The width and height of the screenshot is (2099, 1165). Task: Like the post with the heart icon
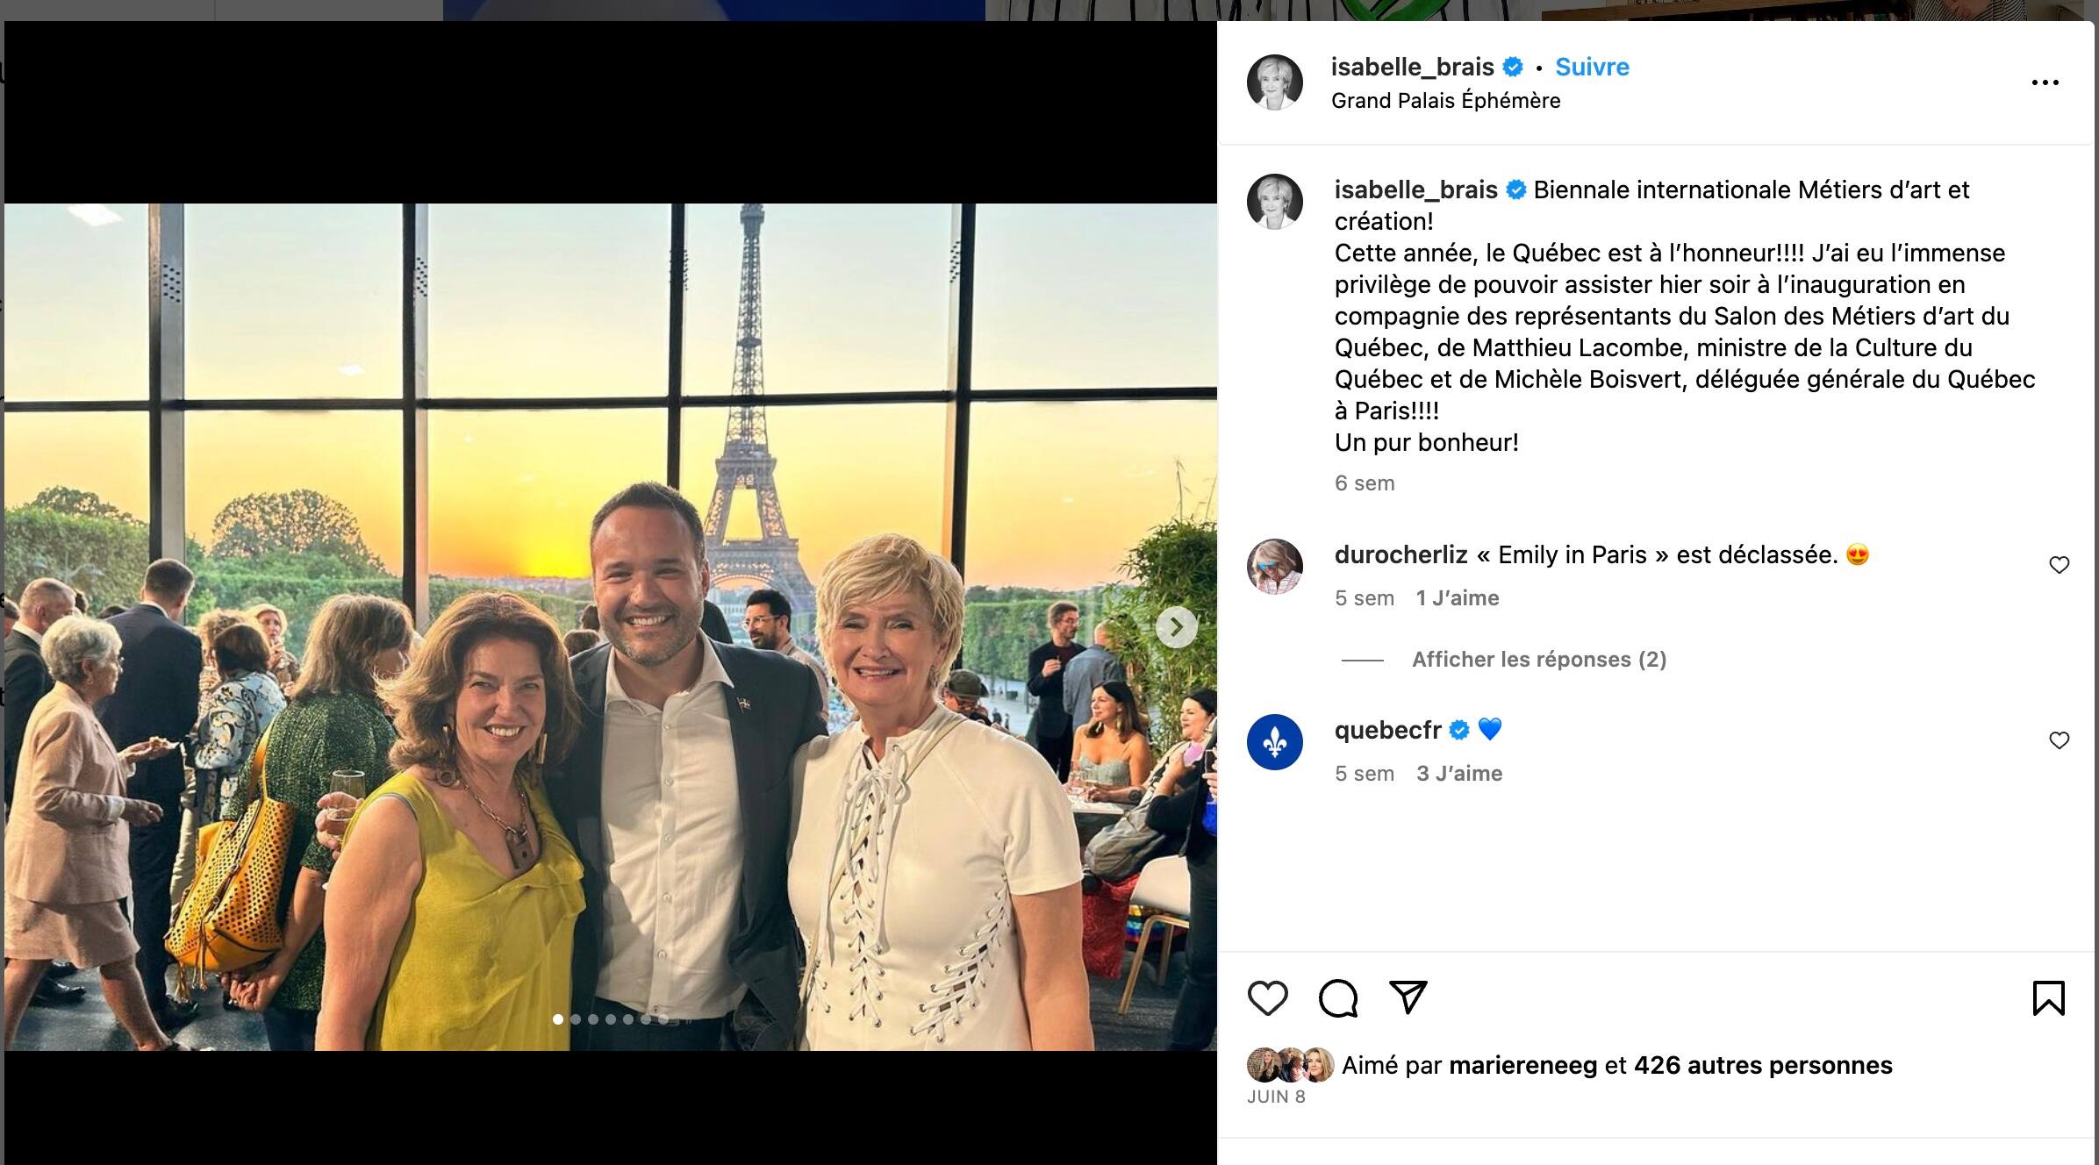1267,998
